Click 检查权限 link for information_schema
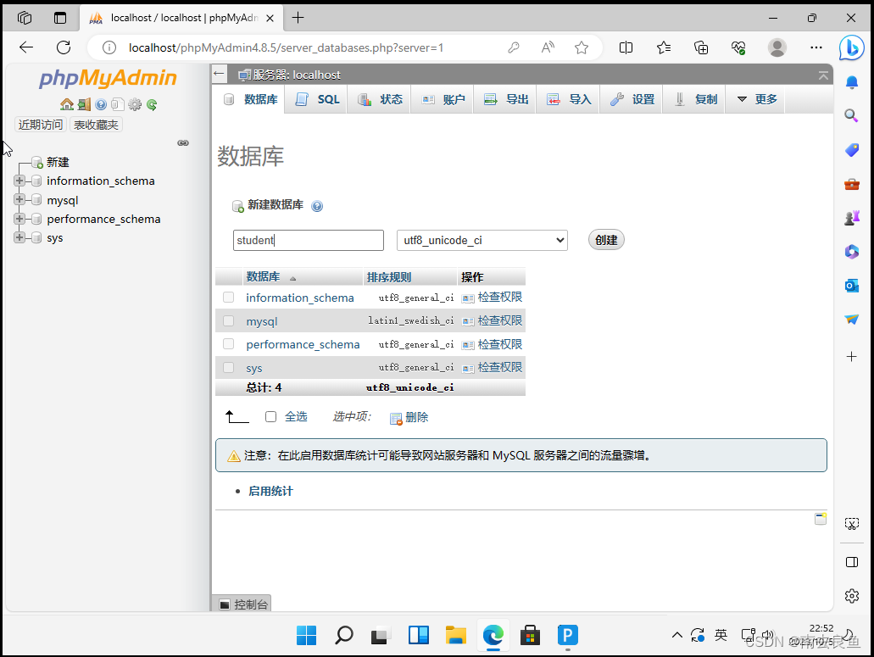The height and width of the screenshot is (657, 874). 499,297
